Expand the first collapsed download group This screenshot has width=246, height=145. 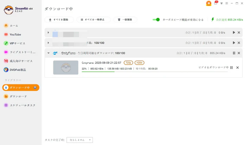48,32
